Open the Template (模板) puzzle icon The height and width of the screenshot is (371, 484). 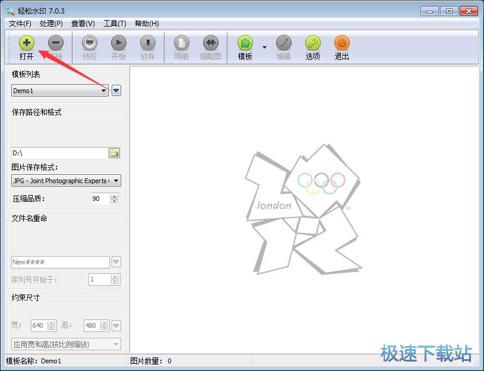245,43
